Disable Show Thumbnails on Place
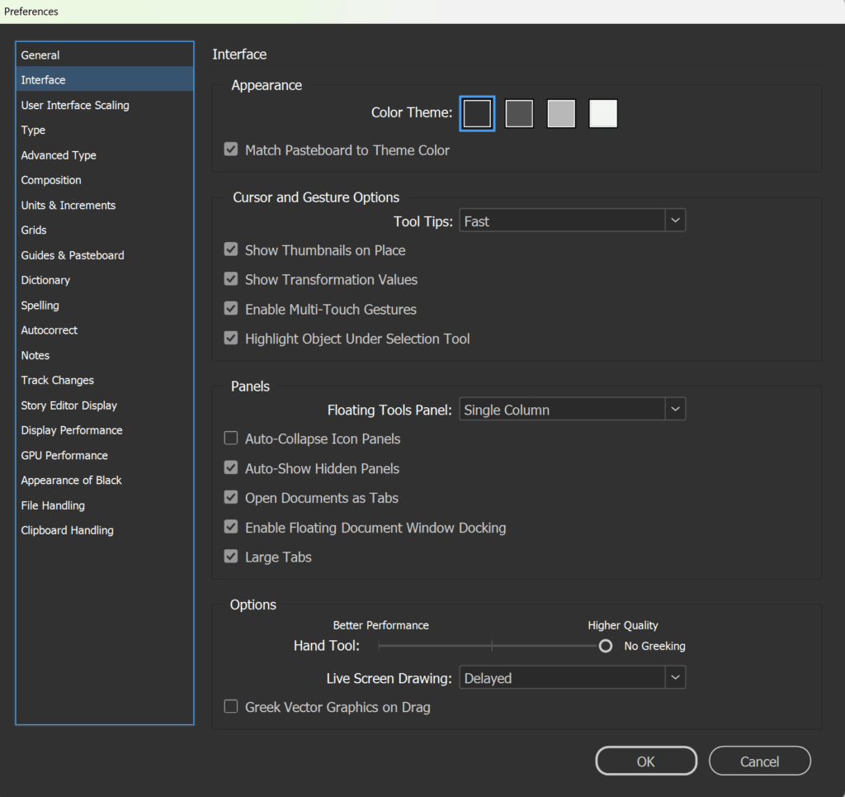The height and width of the screenshot is (797, 845). [231, 249]
